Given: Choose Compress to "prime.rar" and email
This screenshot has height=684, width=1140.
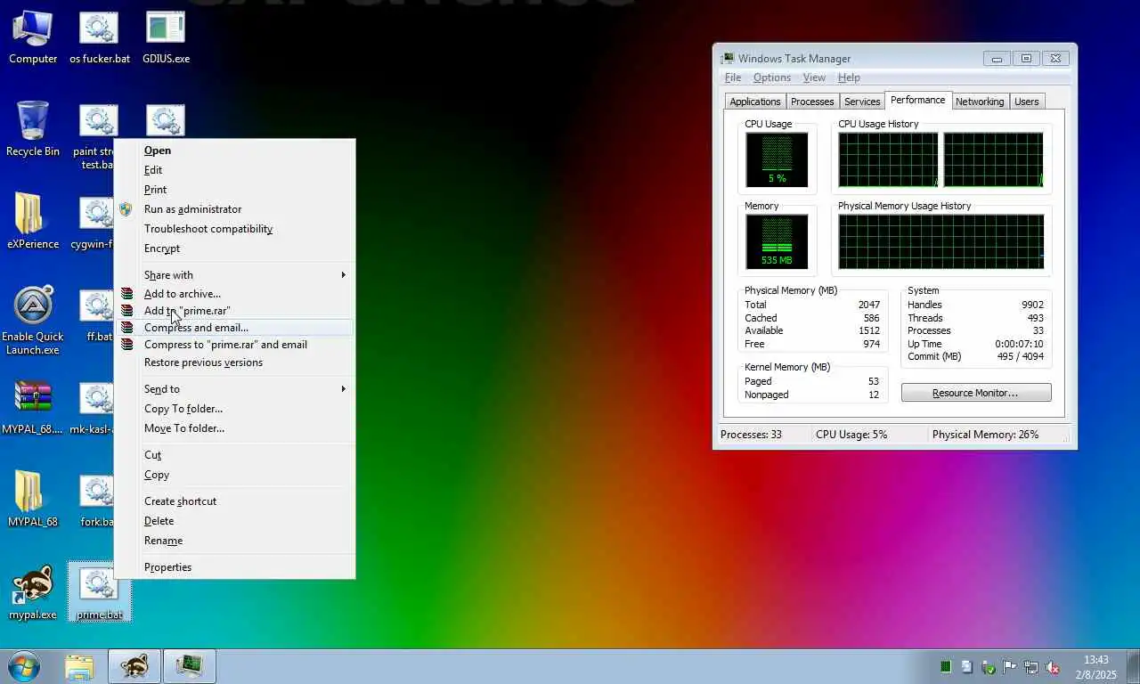Looking at the screenshot, I should click(x=235, y=345).
